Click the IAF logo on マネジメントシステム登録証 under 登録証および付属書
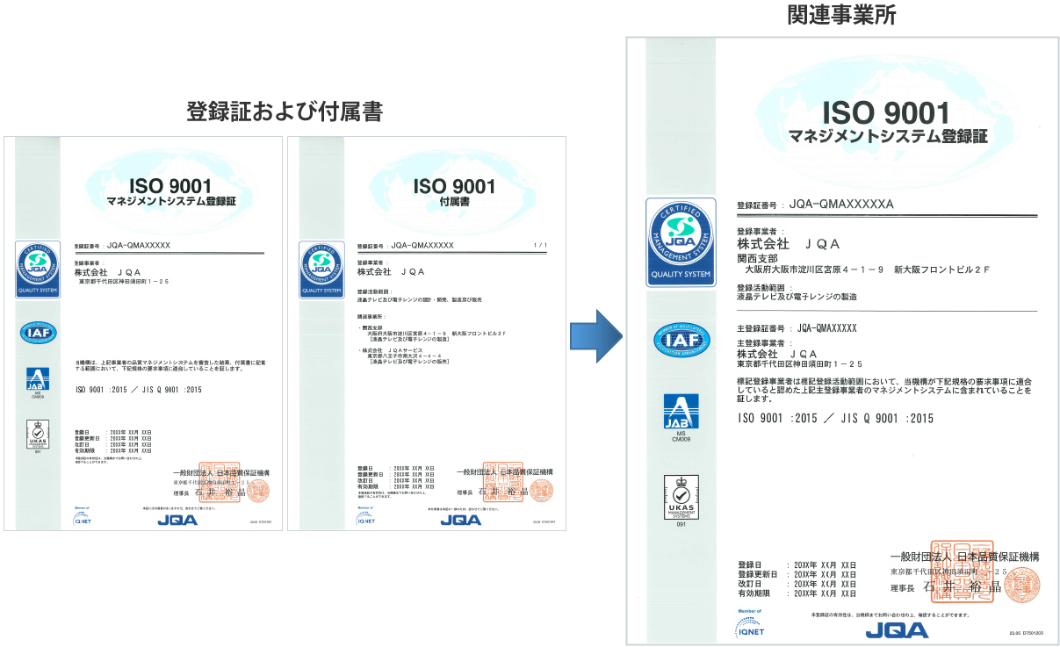The height and width of the screenshot is (647, 1060). pos(39,333)
